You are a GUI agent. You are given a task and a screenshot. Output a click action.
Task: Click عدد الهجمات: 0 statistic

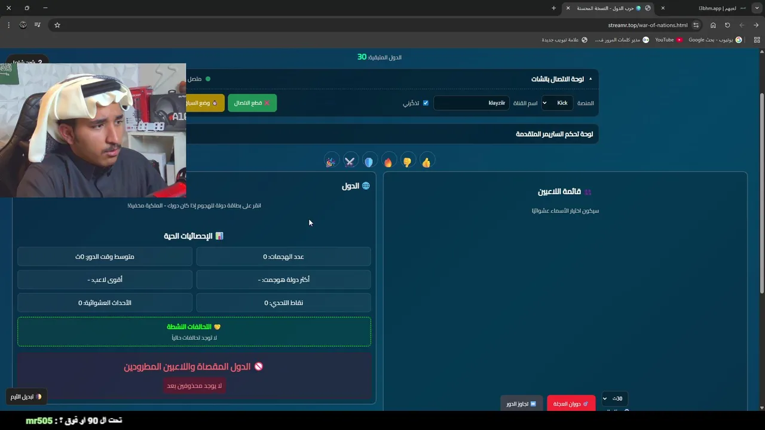coord(283,257)
